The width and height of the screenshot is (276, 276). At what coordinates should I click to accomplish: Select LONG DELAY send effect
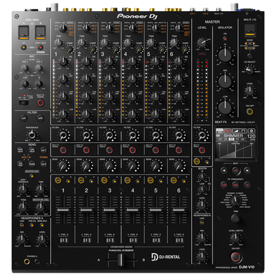pyautogui.click(x=32, y=150)
